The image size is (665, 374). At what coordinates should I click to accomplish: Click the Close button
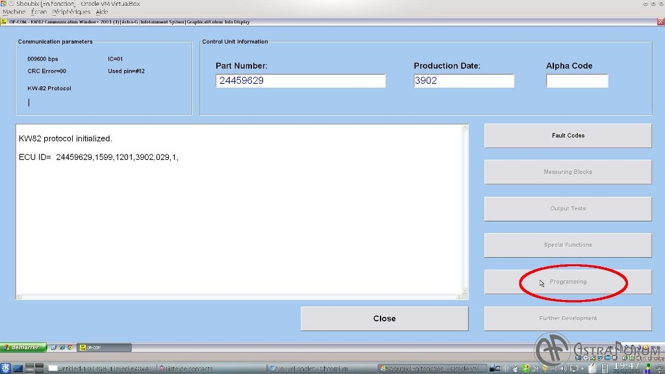tap(384, 318)
